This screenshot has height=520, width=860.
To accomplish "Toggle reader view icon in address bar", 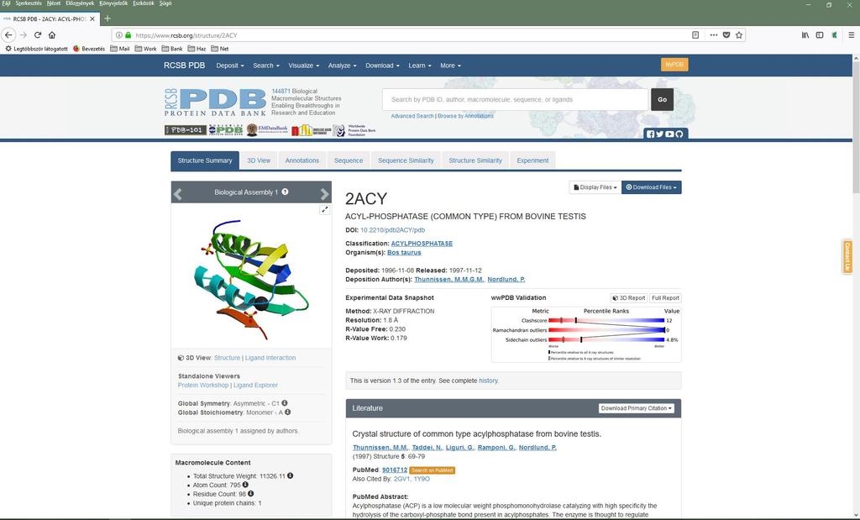I will click(695, 35).
